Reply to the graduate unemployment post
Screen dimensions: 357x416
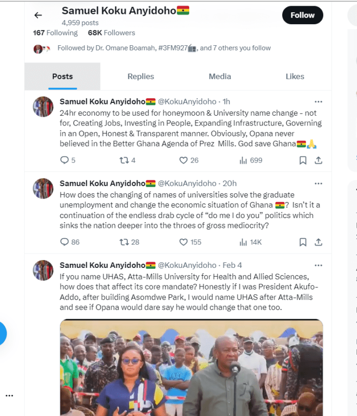tap(65, 242)
